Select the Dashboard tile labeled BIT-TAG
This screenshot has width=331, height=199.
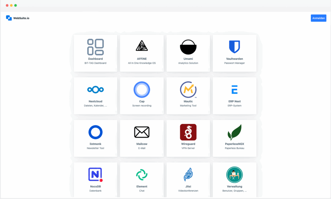click(95, 53)
